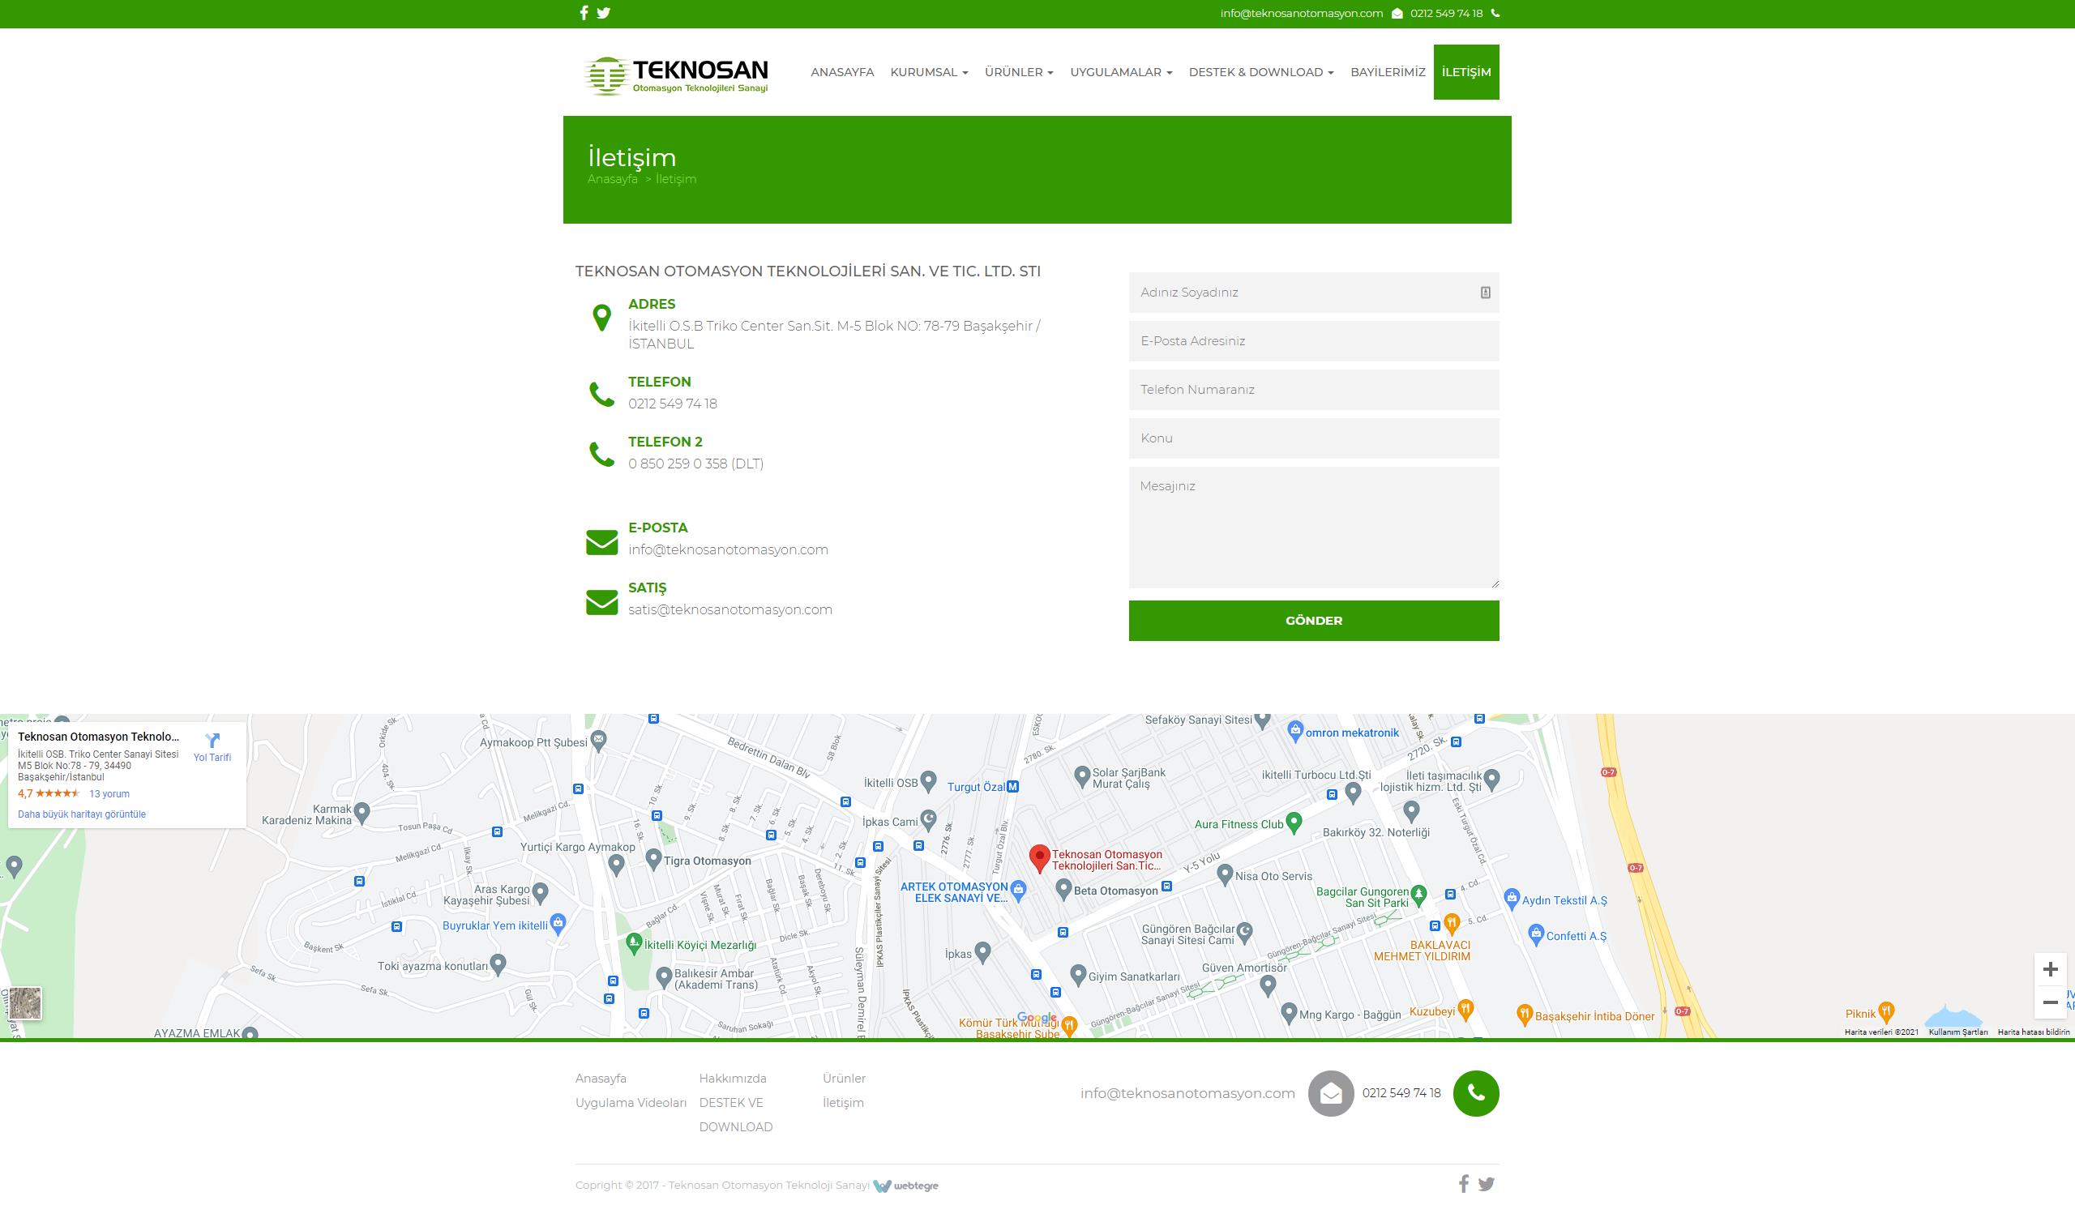Click the GÖNDER submit button

(x=1313, y=621)
